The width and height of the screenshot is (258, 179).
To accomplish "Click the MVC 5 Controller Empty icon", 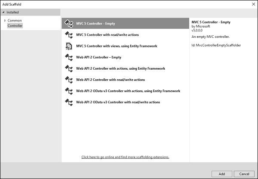I will (68, 23).
